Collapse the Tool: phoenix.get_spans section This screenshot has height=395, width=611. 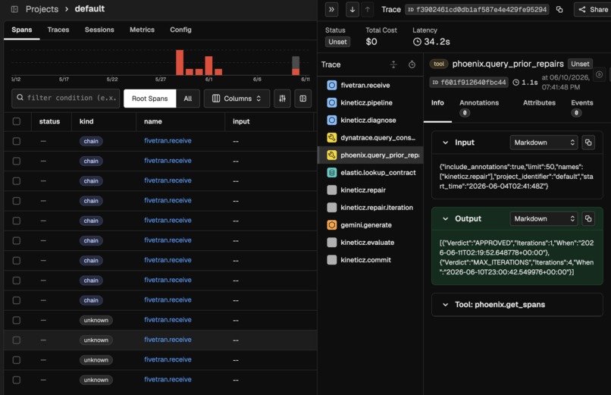(446, 305)
